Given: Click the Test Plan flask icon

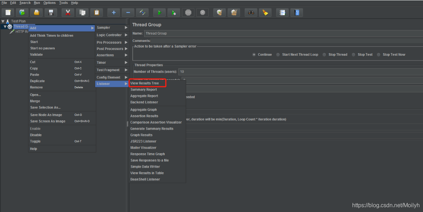Looking at the screenshot, I should (8, 21).
